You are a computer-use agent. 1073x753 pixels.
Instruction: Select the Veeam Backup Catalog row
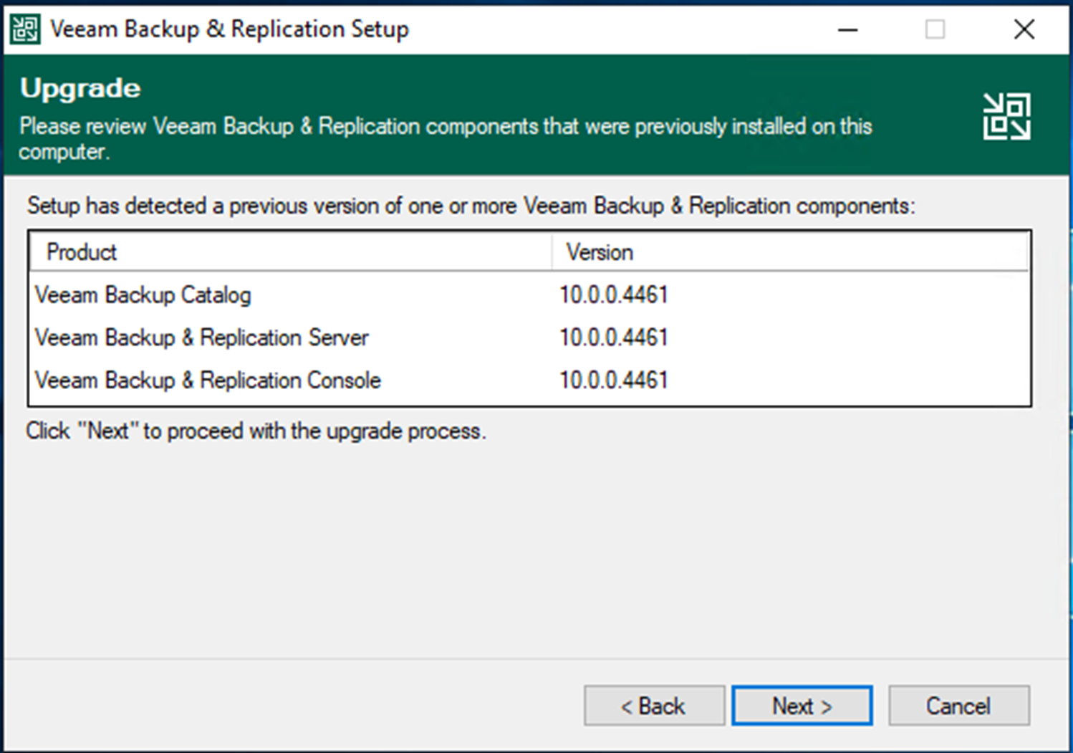tap(529, 294)
